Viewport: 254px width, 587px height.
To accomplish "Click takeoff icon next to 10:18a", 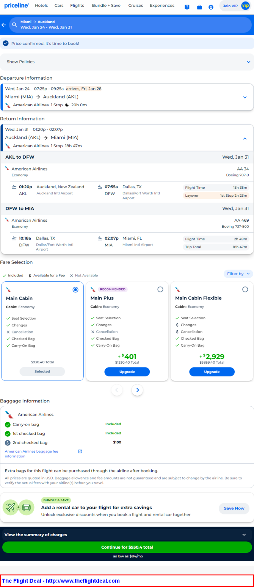I will 14,238.
